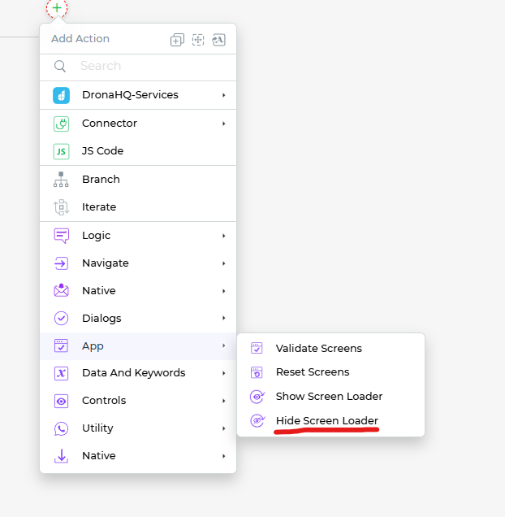
Task: Click the magnifier search icon
Action: click(59, 66)
